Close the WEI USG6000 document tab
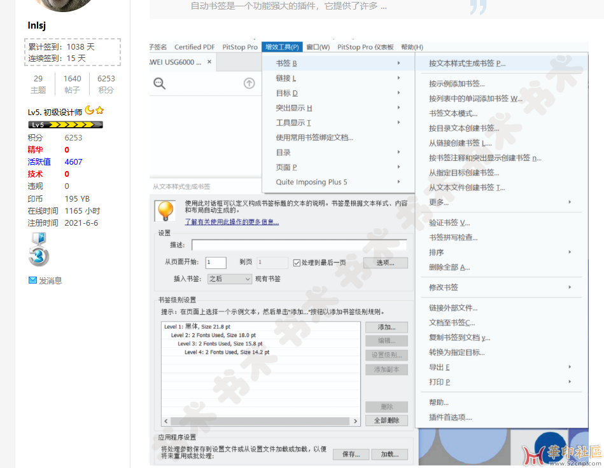Viewport: 604px width, 468px height. click(x=209, y=62)
